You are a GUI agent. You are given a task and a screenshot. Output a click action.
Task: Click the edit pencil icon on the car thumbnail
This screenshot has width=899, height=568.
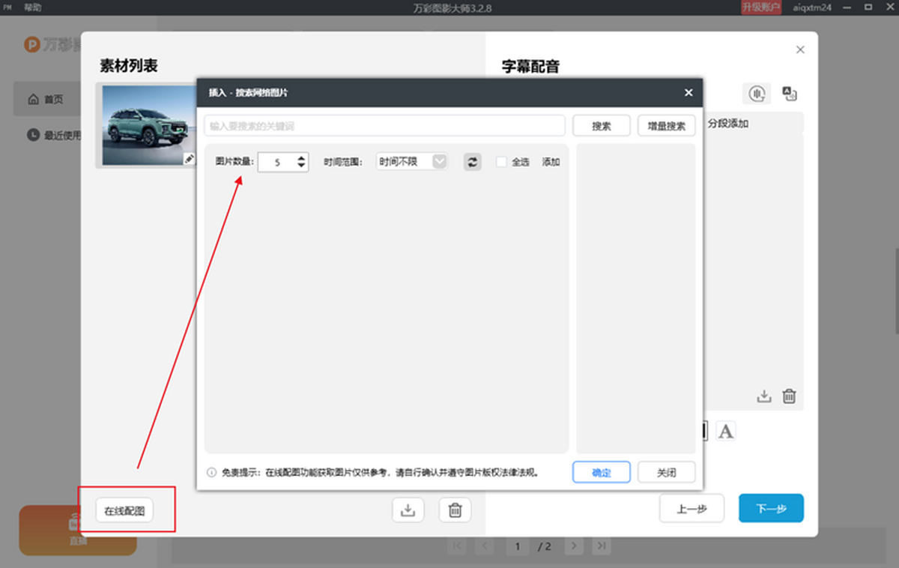pos(190,158)
